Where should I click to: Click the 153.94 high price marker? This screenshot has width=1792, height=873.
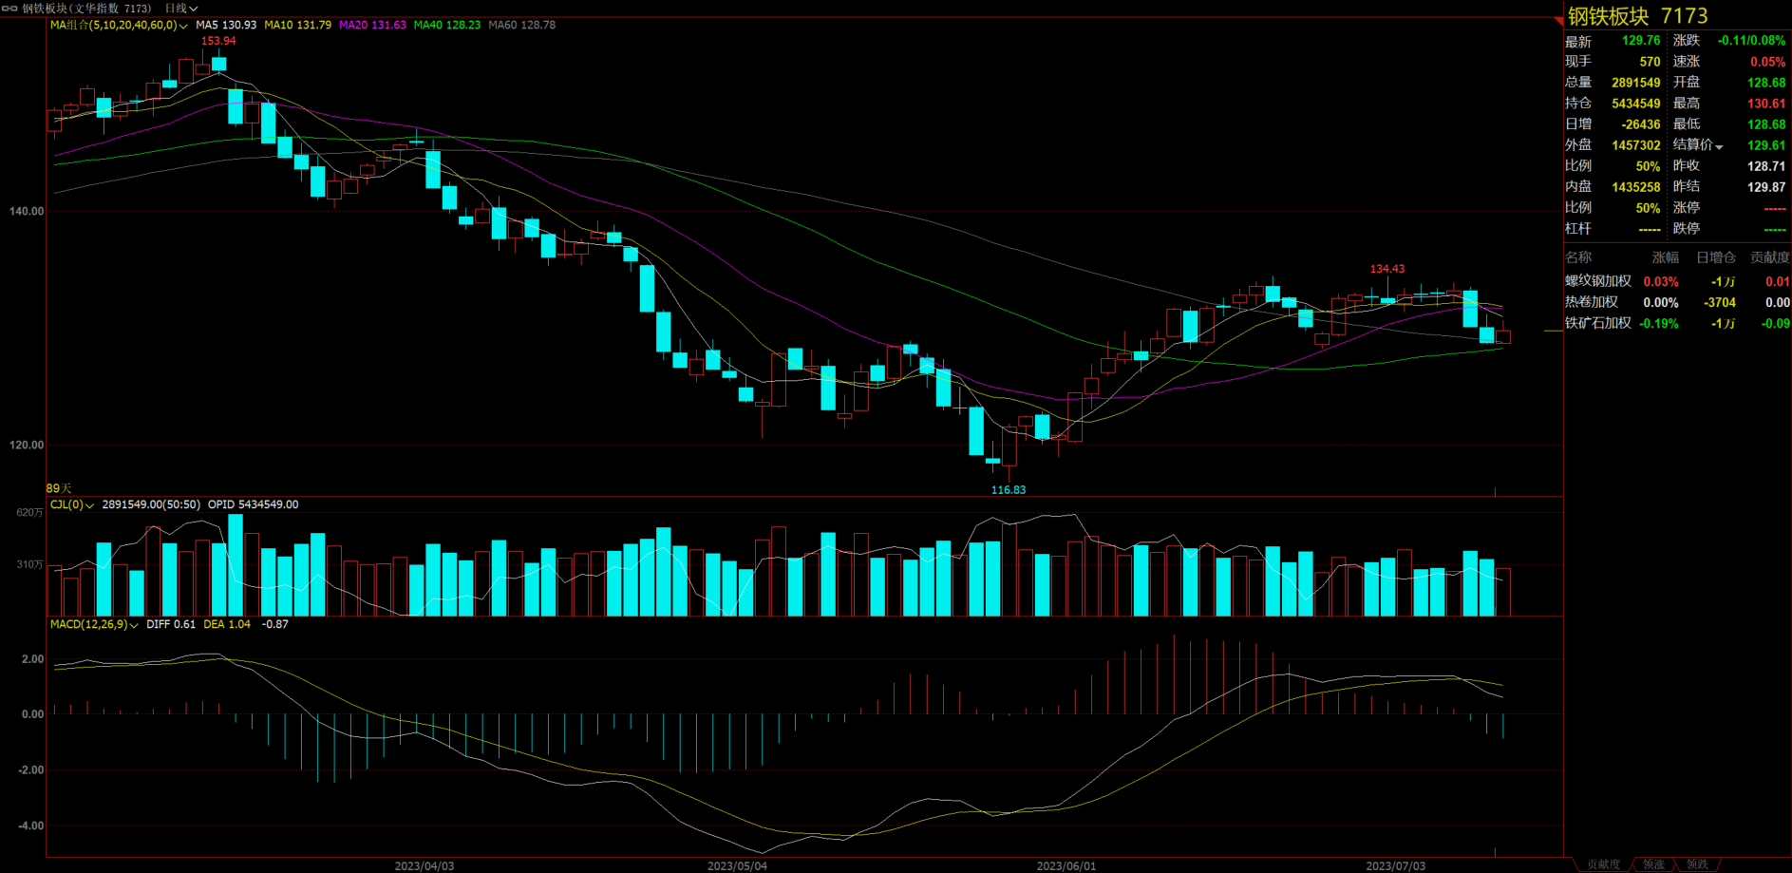coord(218,41)
